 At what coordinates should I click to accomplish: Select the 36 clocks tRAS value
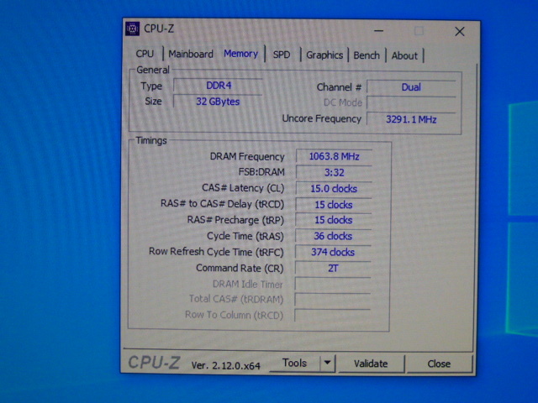pyautogui.click(x=333, y=237)
